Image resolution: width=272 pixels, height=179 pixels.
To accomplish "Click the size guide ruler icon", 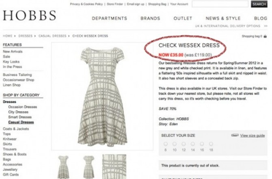I will point(235,135).
